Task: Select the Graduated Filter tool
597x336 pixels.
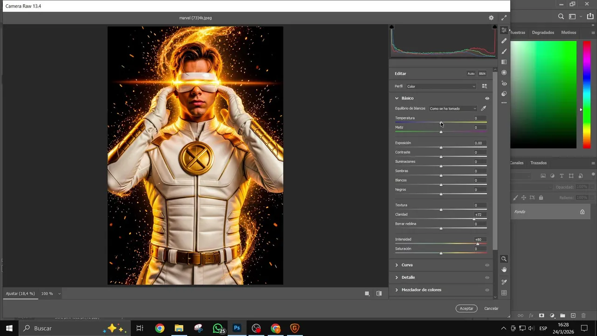Action: point(504,62)
